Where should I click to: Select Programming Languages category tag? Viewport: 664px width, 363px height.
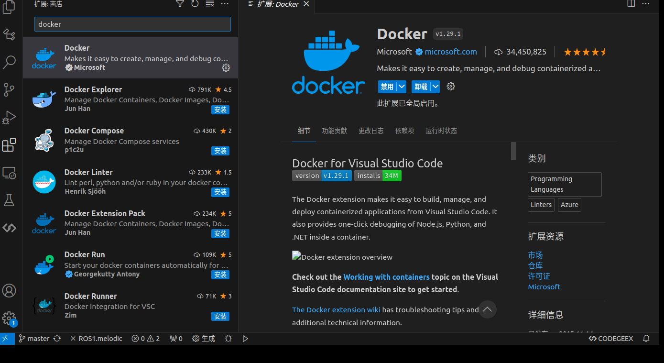click(x=565, y=184)
